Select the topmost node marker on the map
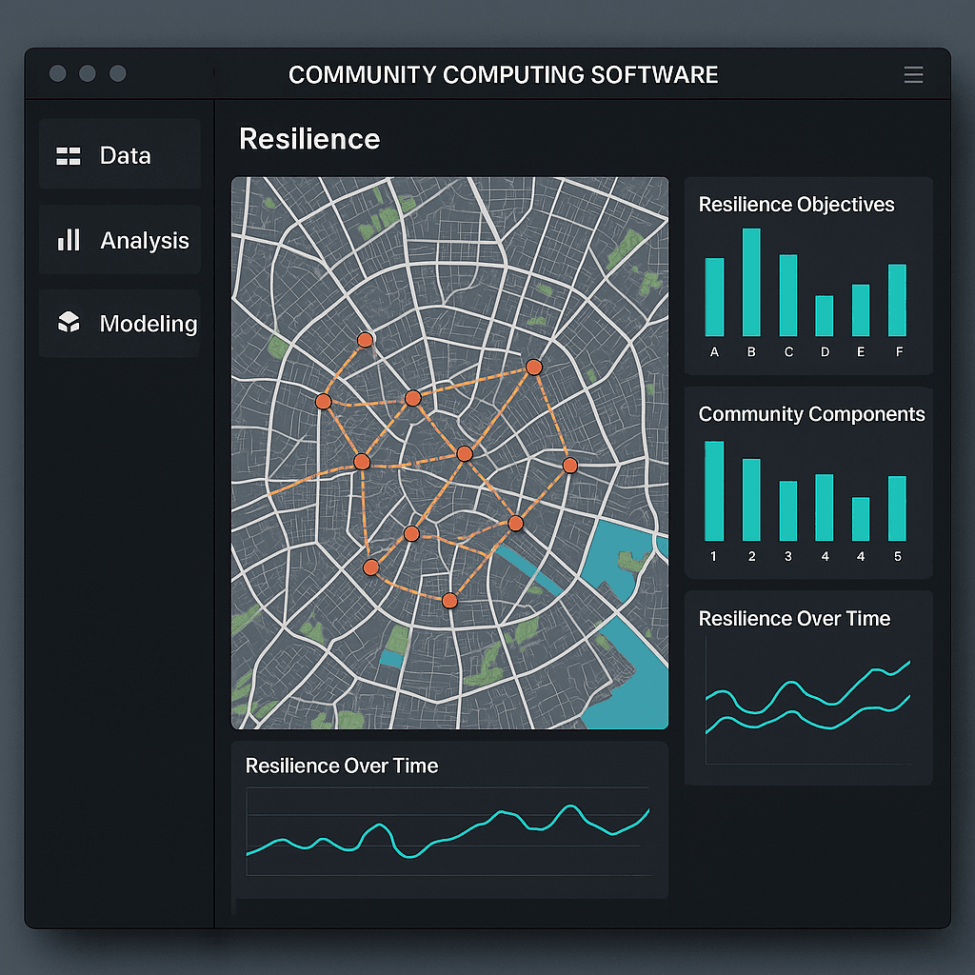 point(365,339)
